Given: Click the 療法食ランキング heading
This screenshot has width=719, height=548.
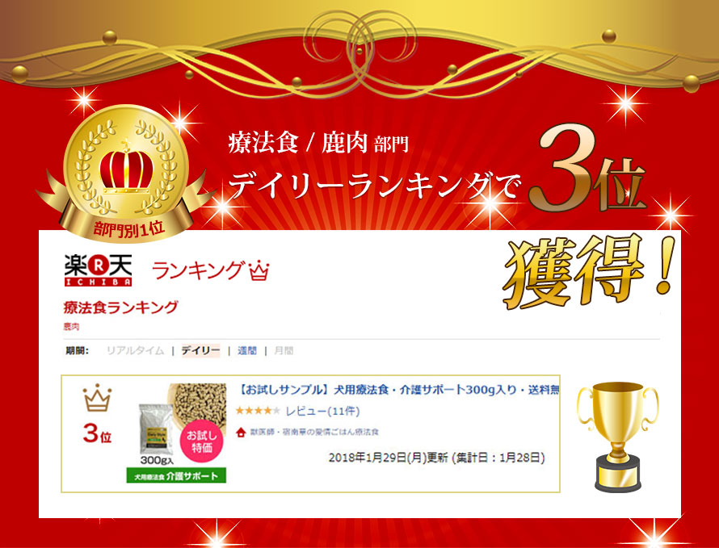Looking at the screenshot, I should tap(120, 307).
